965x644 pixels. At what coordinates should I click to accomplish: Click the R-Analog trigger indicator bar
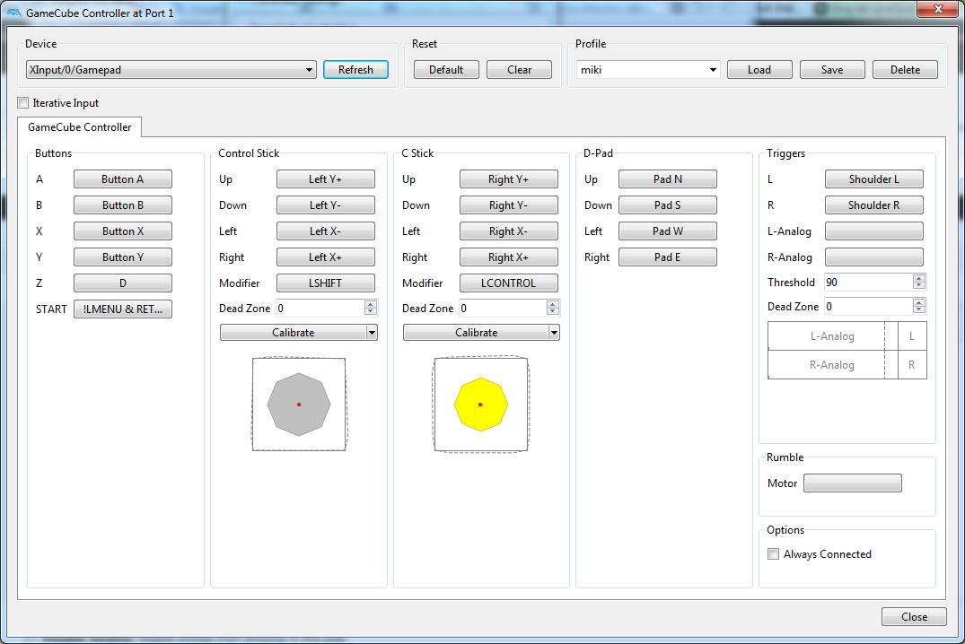point(832,365)
